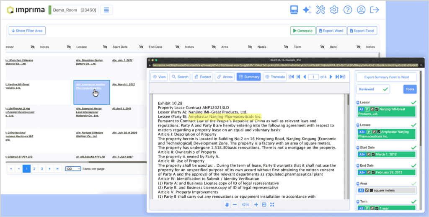Click the fullscreen expand icon in viewer
429x217 pixels.
pos(272,204)
